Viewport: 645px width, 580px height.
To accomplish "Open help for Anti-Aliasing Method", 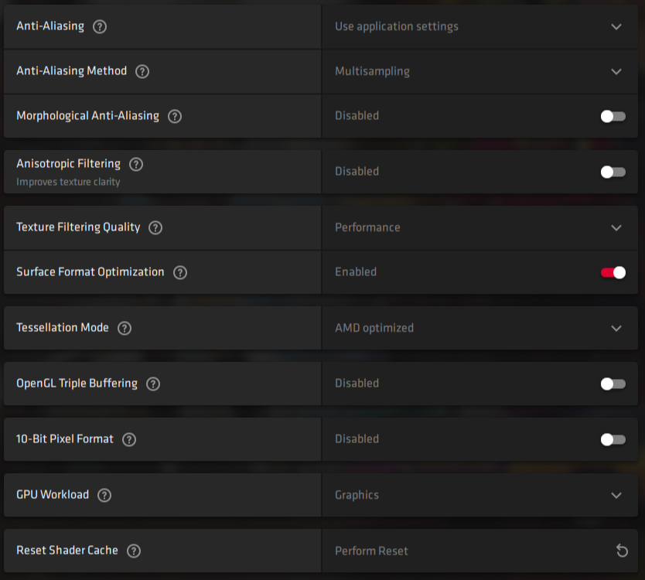I will (x=142, y=71).
